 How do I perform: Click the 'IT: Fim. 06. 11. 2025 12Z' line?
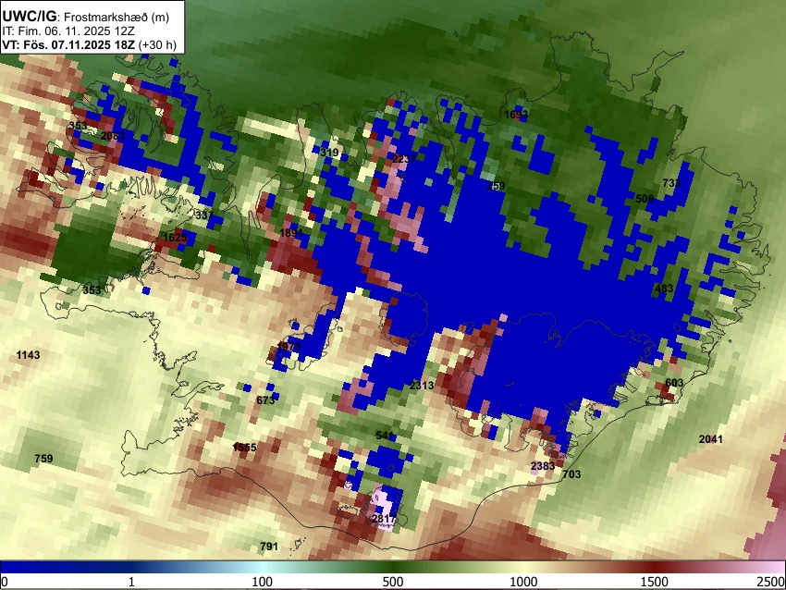coord(68,31)
